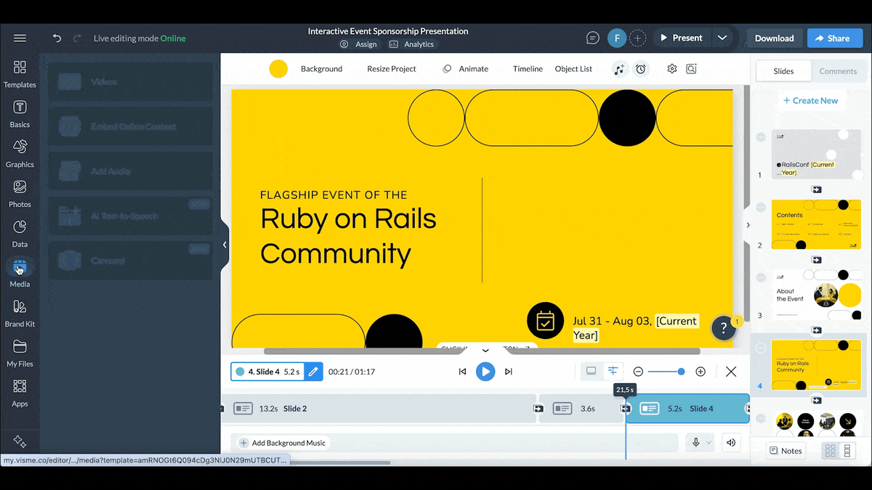Open the Animate option
This screenshot has width=872, height=490.
point(466,69)
